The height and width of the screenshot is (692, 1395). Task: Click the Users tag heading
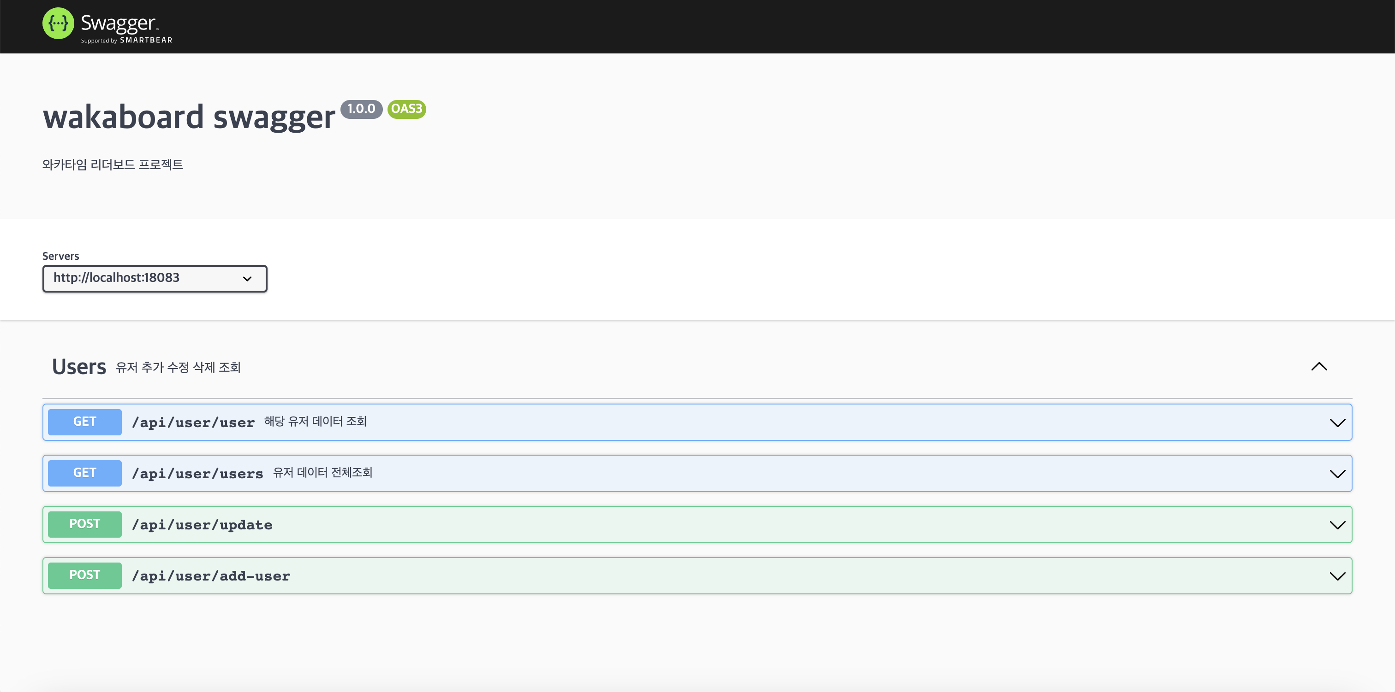79,367
